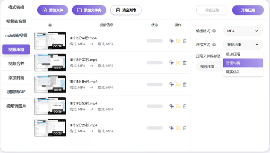
Task: Open output folder for 11时15分37秒.mp4
Action: point(178,62)
